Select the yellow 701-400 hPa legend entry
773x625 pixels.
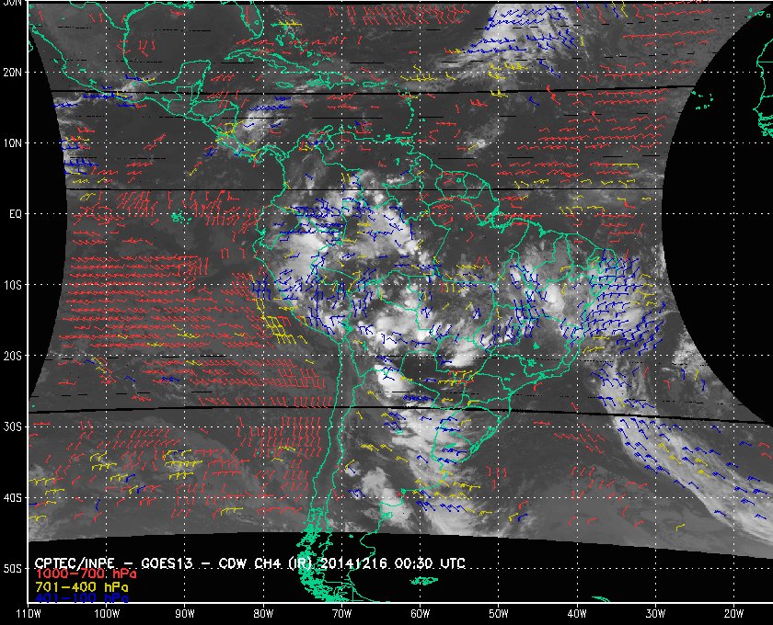pyautogui.click(x=81, y=587)
